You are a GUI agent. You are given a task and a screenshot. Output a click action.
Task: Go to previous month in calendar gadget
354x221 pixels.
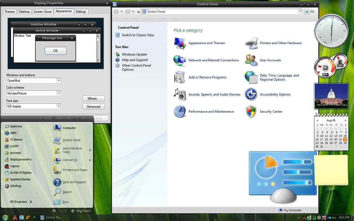click(317, 120)
